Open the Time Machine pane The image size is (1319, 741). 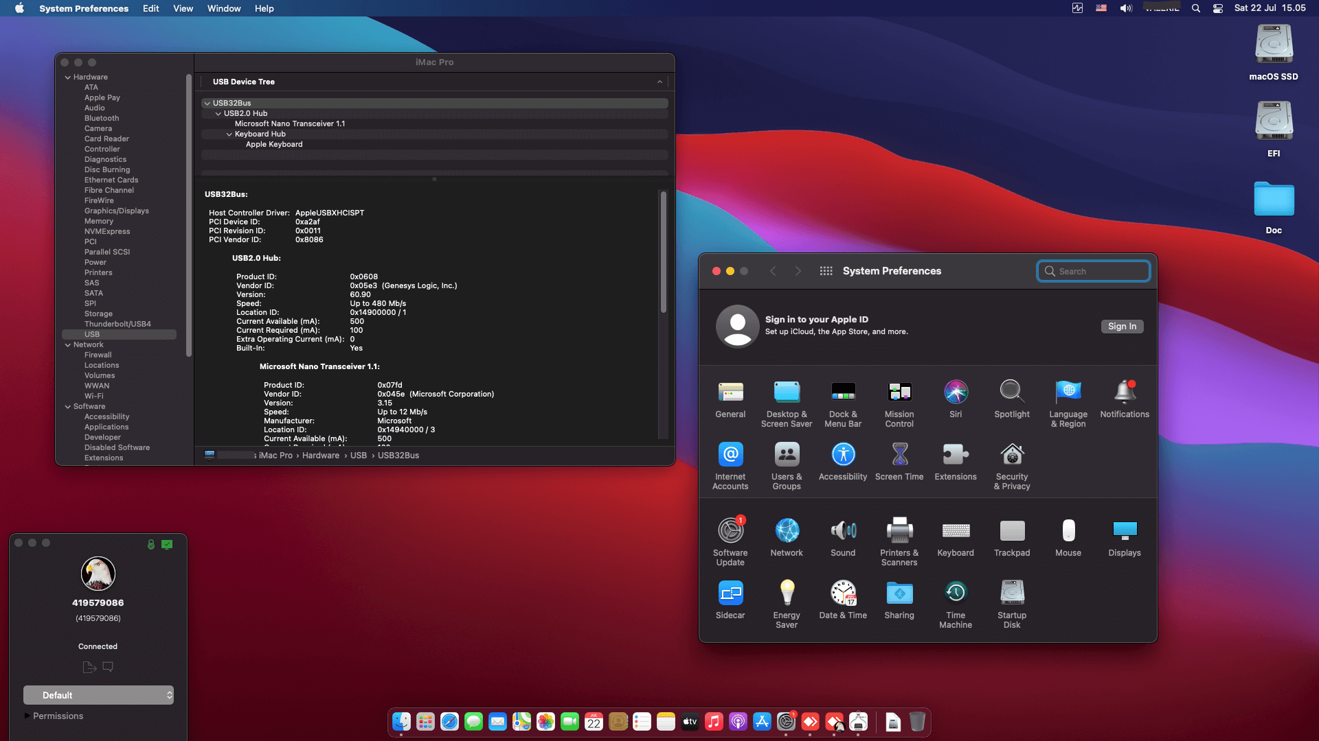pyautogui.click(x=956, y=604)
